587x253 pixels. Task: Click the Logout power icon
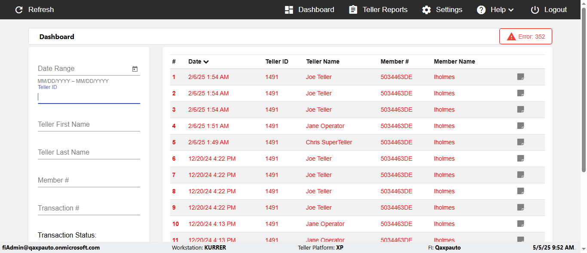(535, 10)
